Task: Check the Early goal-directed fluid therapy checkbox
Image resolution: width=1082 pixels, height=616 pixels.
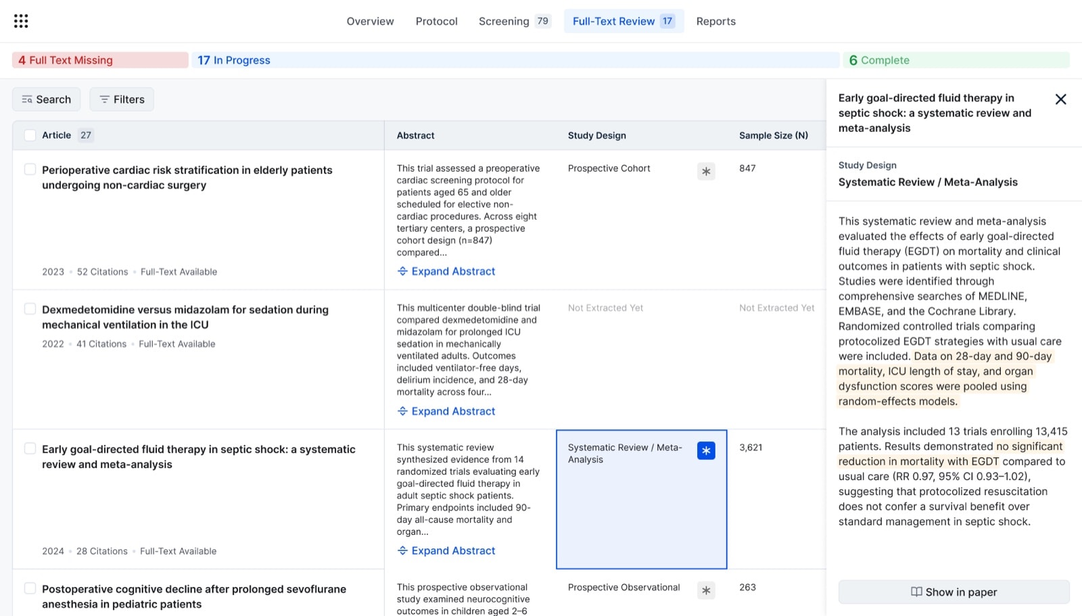Action: tap(30, 448)
